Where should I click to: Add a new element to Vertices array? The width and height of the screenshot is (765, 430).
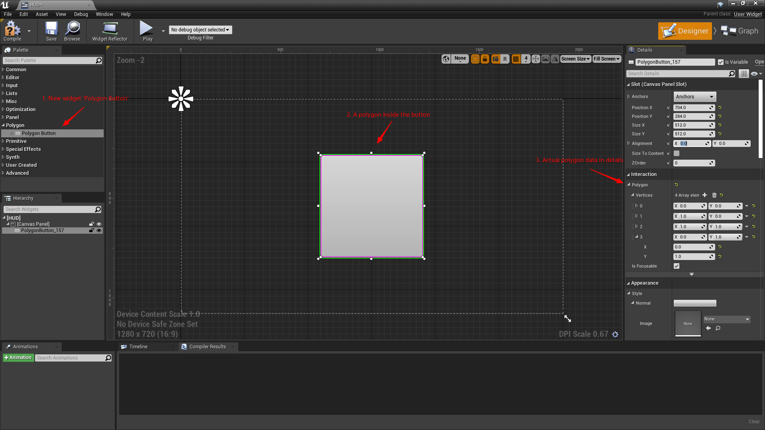(x=704, y=195)
